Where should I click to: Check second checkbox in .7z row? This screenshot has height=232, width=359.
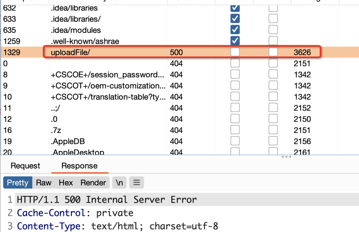click(x=273, y=130)
